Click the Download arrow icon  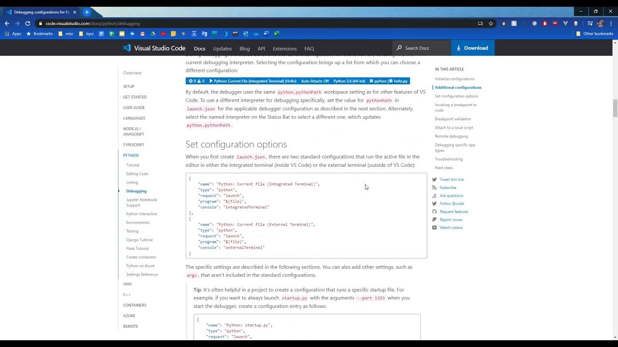459,48
